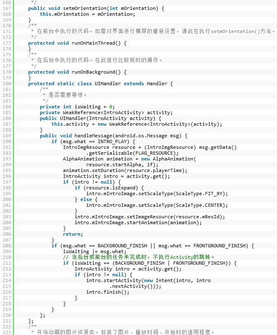Click the runOnBackground() method declaration

point(77,72)
